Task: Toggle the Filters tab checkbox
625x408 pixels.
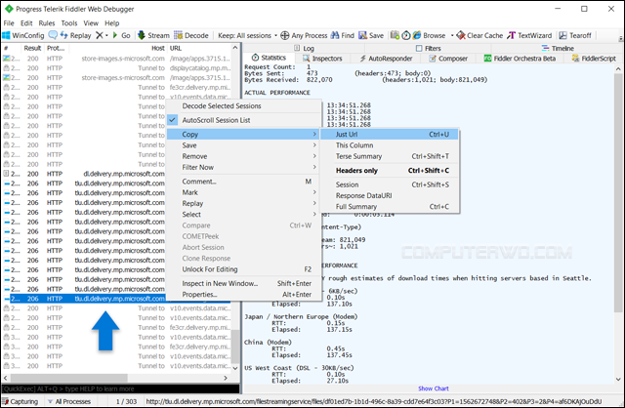Action: 419,48
